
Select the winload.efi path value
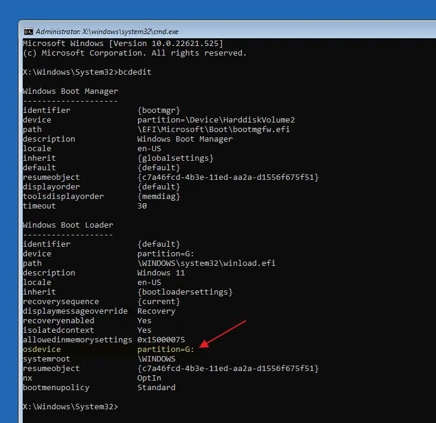pyautogui.click(x=206, y=263)
